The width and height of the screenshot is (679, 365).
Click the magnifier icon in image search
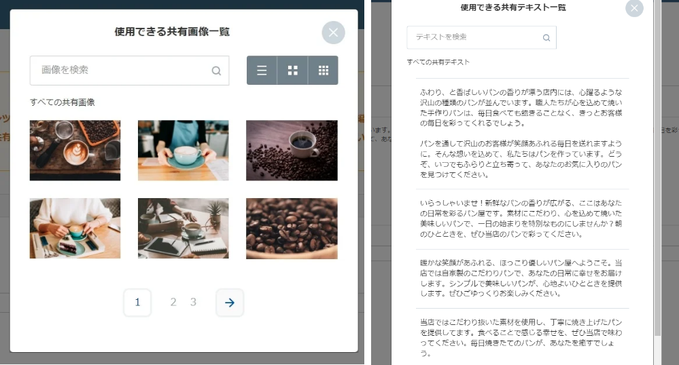(x=216, y=71)
